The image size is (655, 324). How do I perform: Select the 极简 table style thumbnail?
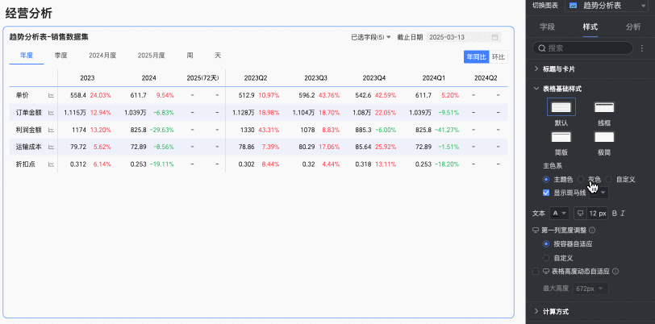(604, 137)
